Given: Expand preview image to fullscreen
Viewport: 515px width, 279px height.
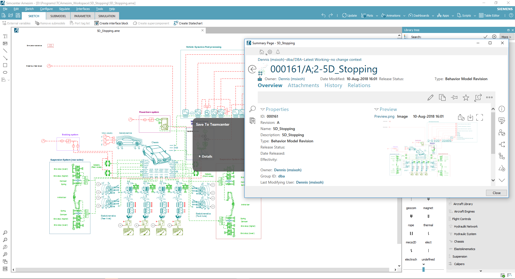Looking at the screenshot, I should click(x=480, y=117).
